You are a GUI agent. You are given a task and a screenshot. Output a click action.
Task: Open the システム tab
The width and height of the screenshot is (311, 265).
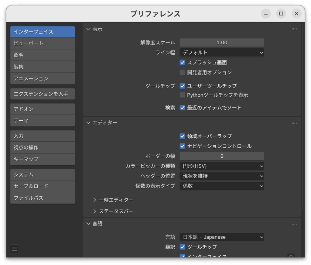43,174
